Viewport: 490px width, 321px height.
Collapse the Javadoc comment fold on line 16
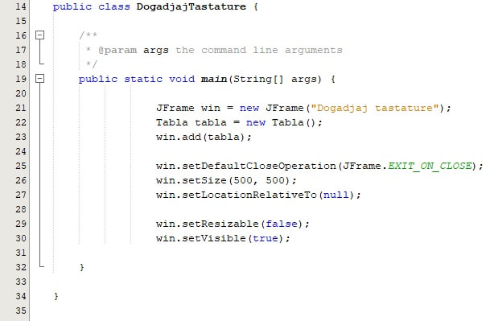pos(39,35)
